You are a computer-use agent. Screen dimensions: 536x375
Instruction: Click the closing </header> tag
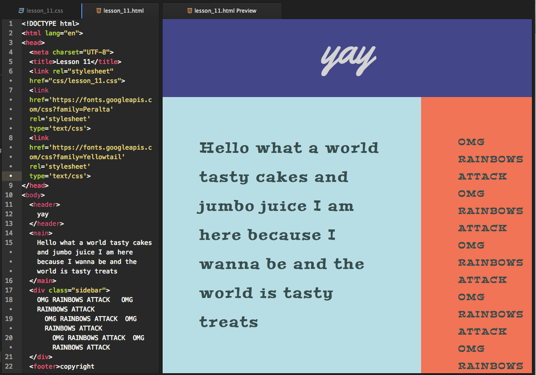tap(46, 224)
